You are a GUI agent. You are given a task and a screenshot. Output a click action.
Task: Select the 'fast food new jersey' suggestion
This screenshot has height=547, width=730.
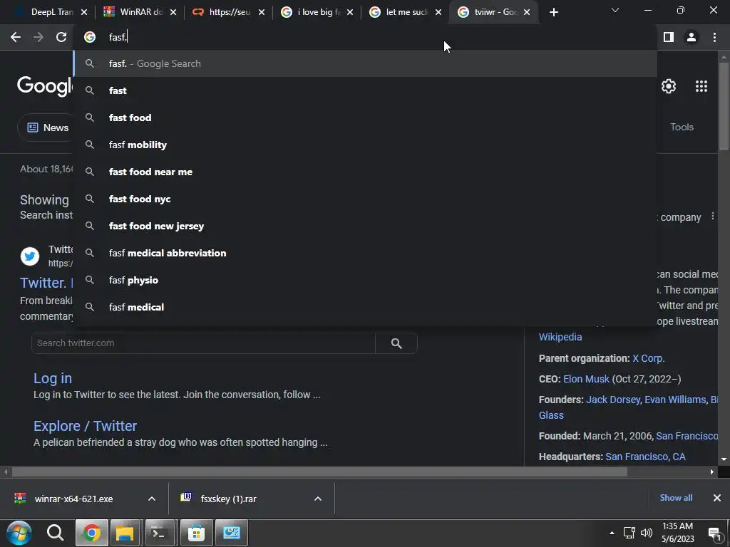coord(365,226)
